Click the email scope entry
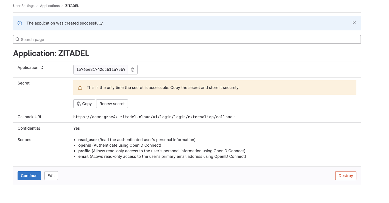This screenshot has height=203, width=389. pyautogui.click(x=83, y=156)
